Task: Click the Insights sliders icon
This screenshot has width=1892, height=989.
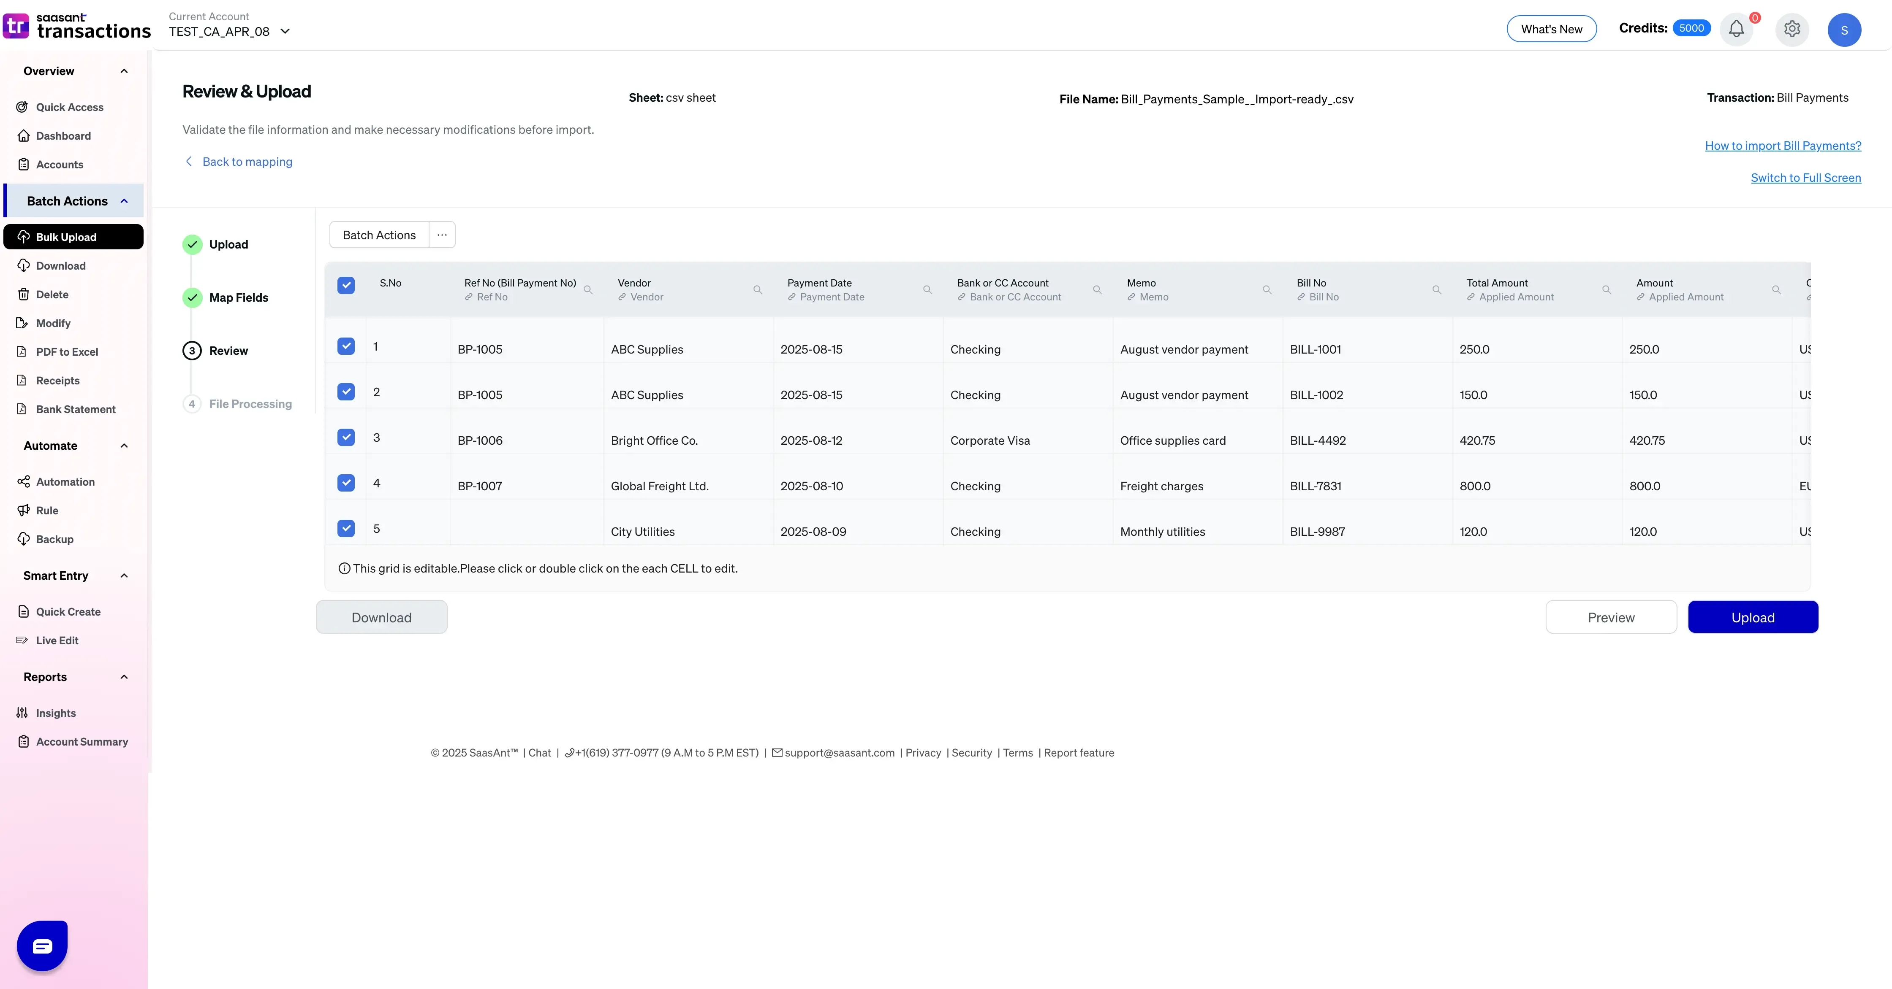Action: [22, 712]
